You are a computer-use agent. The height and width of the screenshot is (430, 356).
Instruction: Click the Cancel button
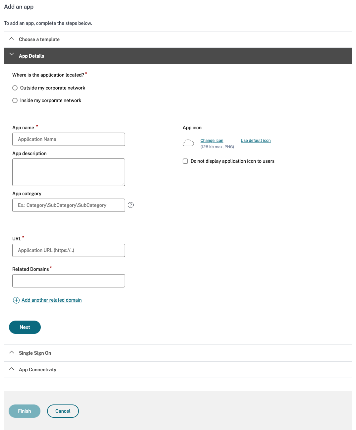63,411
